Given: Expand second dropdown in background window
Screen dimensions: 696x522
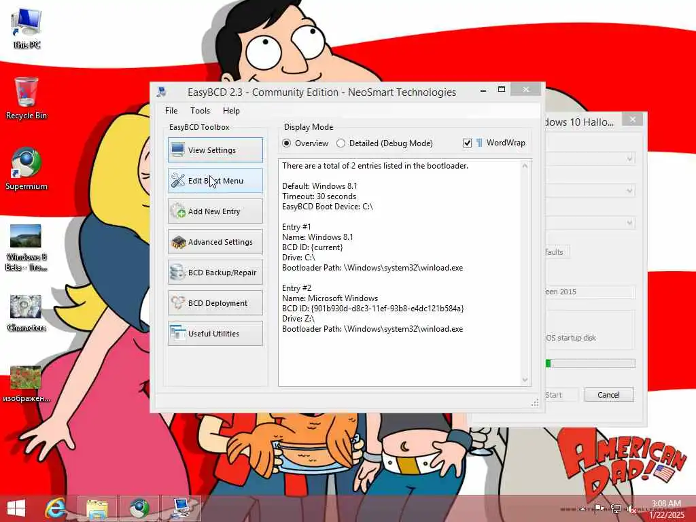Looking at the screenshot, I should coord(629,190).
